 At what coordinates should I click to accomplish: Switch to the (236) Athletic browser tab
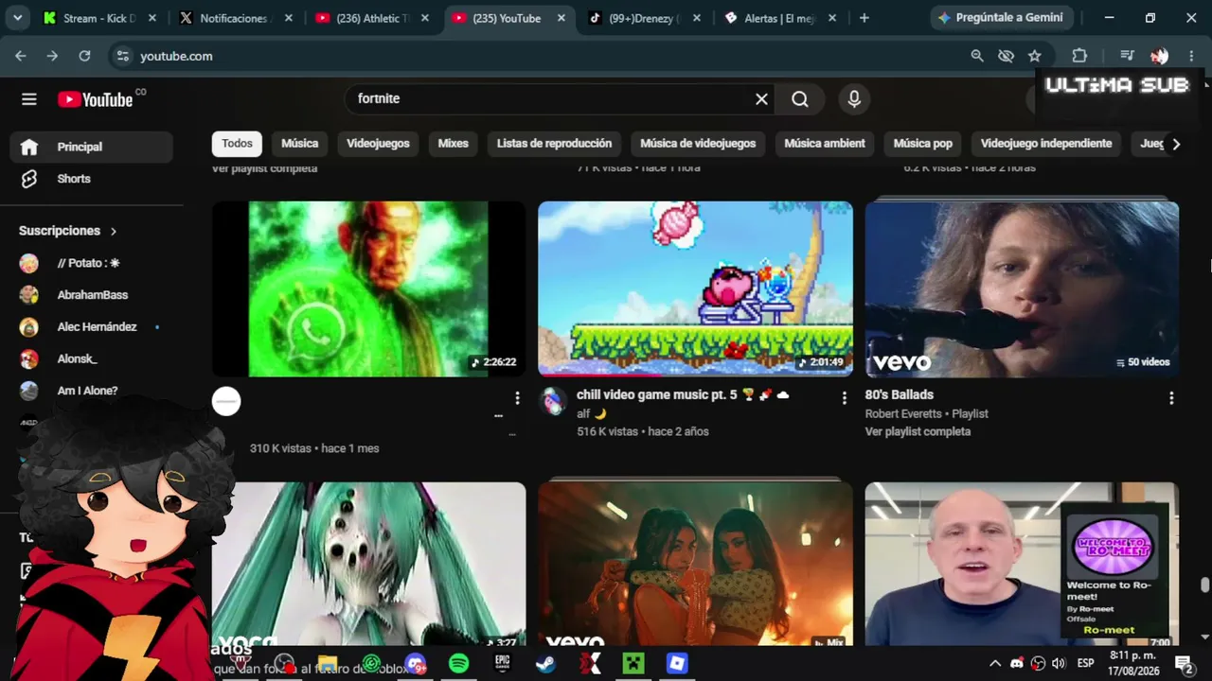coord(373,18)
